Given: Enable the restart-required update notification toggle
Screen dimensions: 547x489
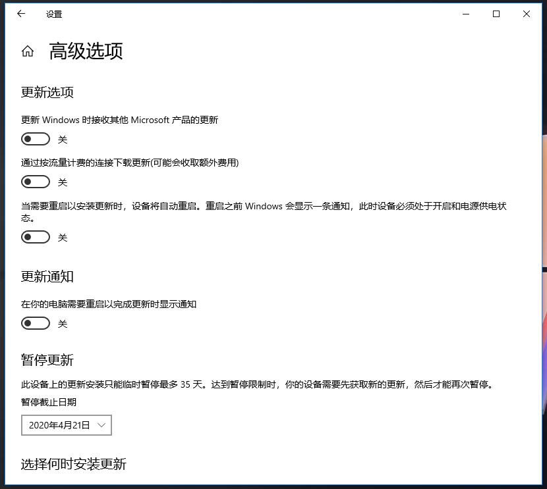Looking at the screenshot, I should (36, 323).
